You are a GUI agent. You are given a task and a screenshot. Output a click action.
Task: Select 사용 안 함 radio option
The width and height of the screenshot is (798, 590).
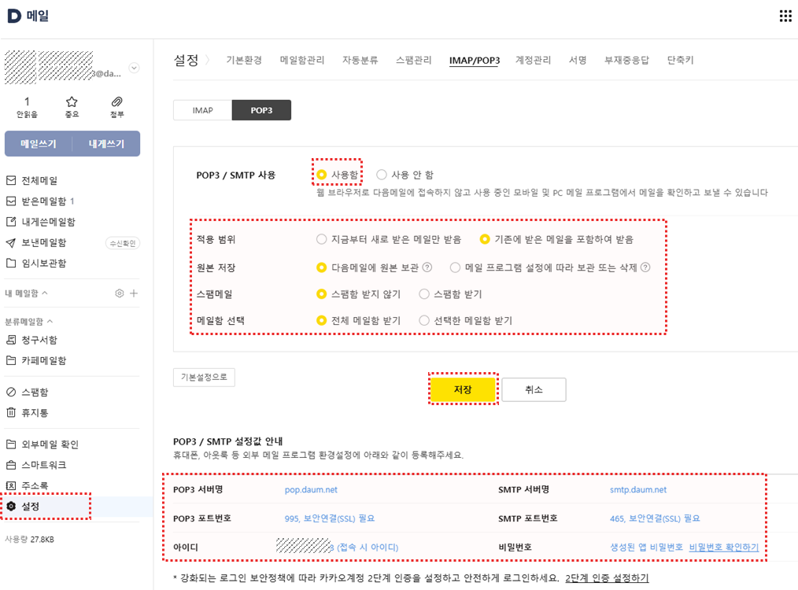382,175
